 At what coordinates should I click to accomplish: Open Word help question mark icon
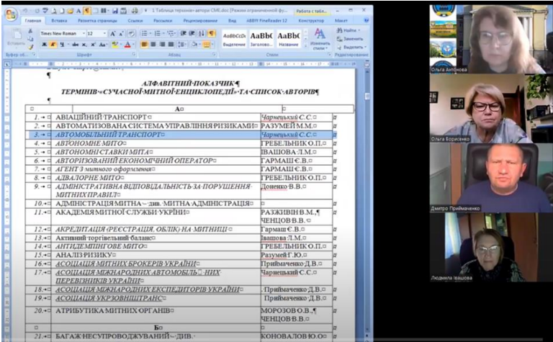[x=366, y=20]
